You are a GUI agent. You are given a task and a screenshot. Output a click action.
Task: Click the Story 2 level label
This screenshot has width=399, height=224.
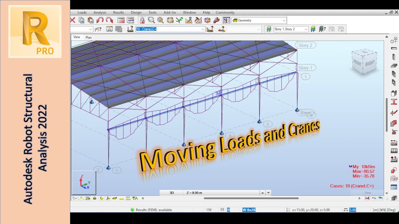click(x=305, y=45)
